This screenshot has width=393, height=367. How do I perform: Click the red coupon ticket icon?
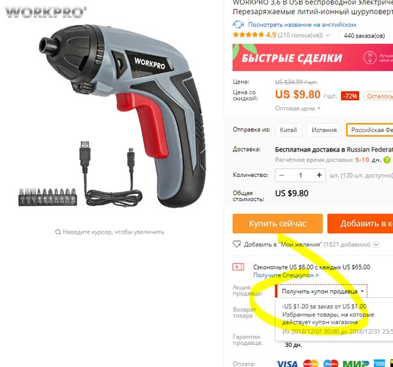tap(238, 267)
